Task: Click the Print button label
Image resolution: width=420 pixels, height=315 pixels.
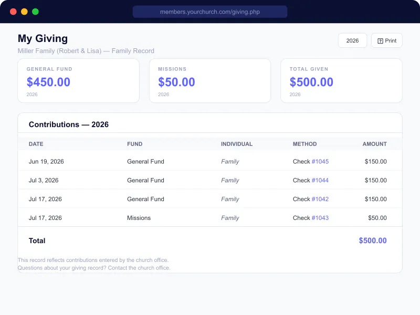Action: 391,41
